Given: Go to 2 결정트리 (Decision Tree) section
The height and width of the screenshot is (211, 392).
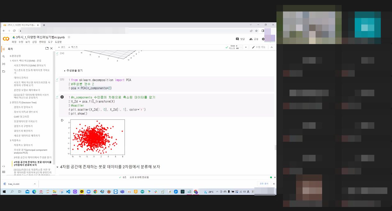Looking at the screenshot, I should (23, 102).
